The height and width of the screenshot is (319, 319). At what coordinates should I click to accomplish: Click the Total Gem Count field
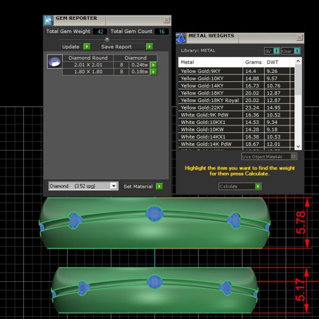point(162,31)
